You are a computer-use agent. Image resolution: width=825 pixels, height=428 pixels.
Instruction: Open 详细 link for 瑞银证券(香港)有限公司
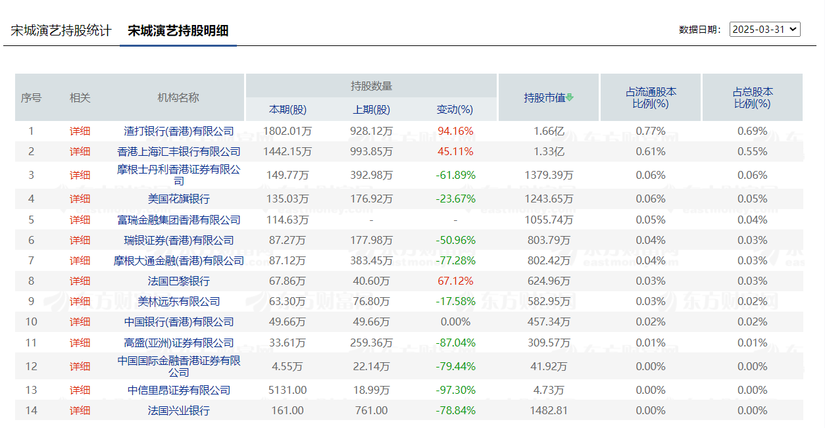point(80,240)
